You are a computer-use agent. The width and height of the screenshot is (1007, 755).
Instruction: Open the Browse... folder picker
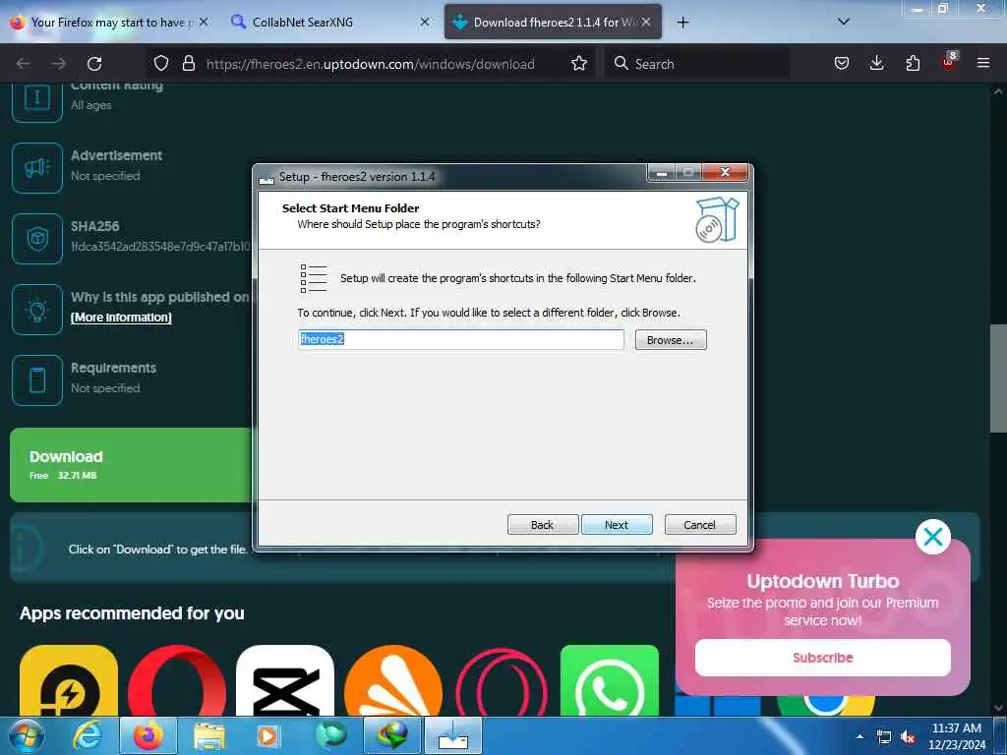tap(671, 339)
